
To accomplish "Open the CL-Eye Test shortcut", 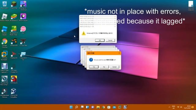I will click(23, 42).
